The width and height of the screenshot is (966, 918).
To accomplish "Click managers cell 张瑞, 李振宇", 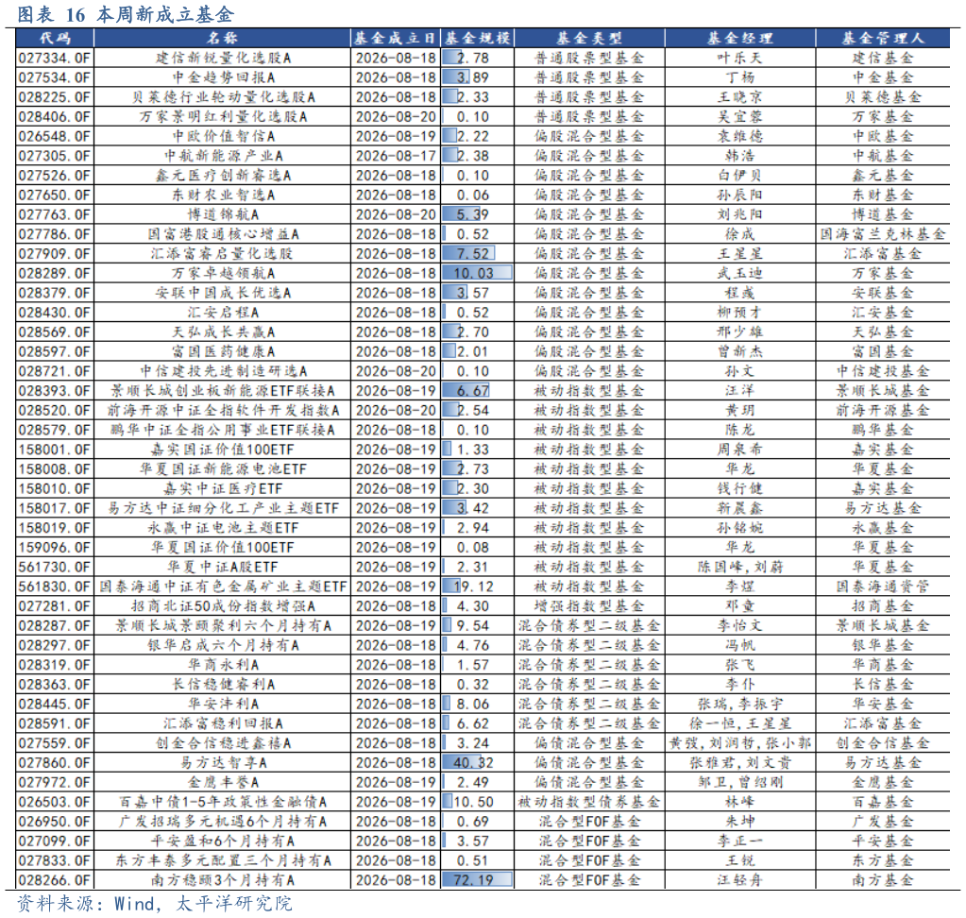I will [740, 705].
